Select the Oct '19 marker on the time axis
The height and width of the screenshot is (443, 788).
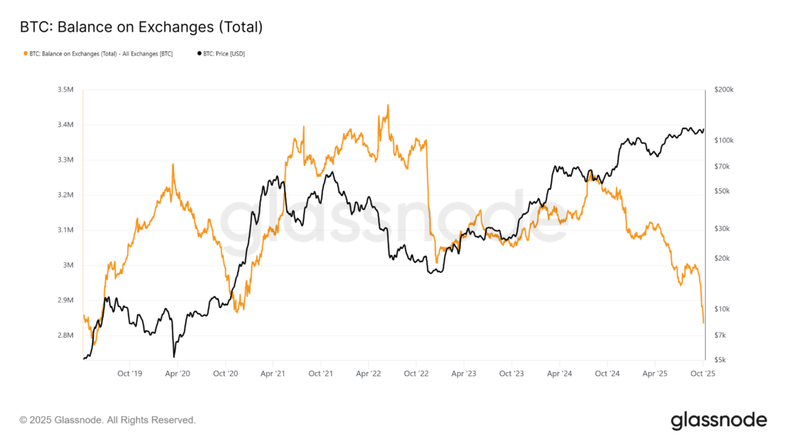[x=129, y=373]
